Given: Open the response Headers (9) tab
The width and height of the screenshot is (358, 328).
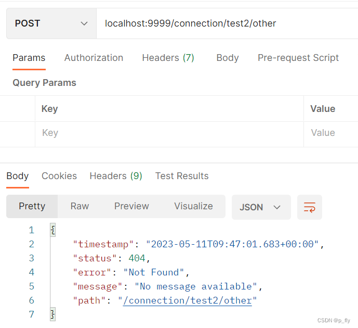Looking at the screenshot, I should [x=116, y=176].
